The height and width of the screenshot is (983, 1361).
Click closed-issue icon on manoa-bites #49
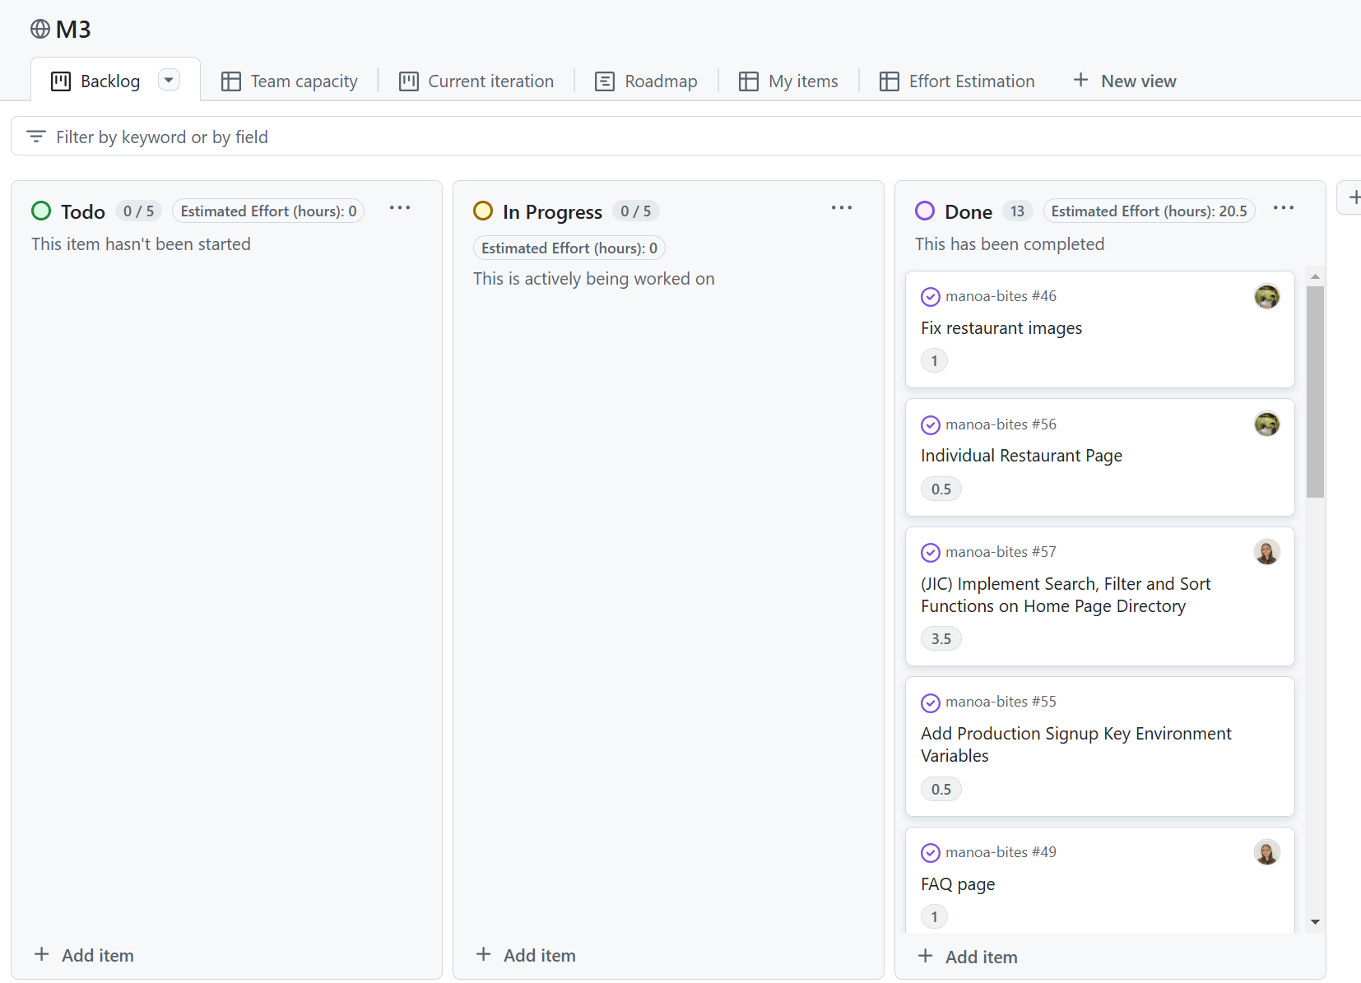(x=931, y=852)
